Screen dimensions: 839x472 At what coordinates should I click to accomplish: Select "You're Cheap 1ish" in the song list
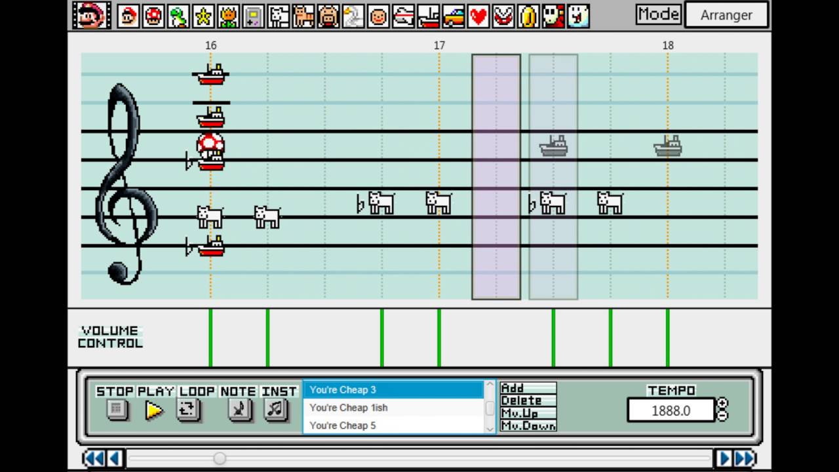click(x=393, y=407)
